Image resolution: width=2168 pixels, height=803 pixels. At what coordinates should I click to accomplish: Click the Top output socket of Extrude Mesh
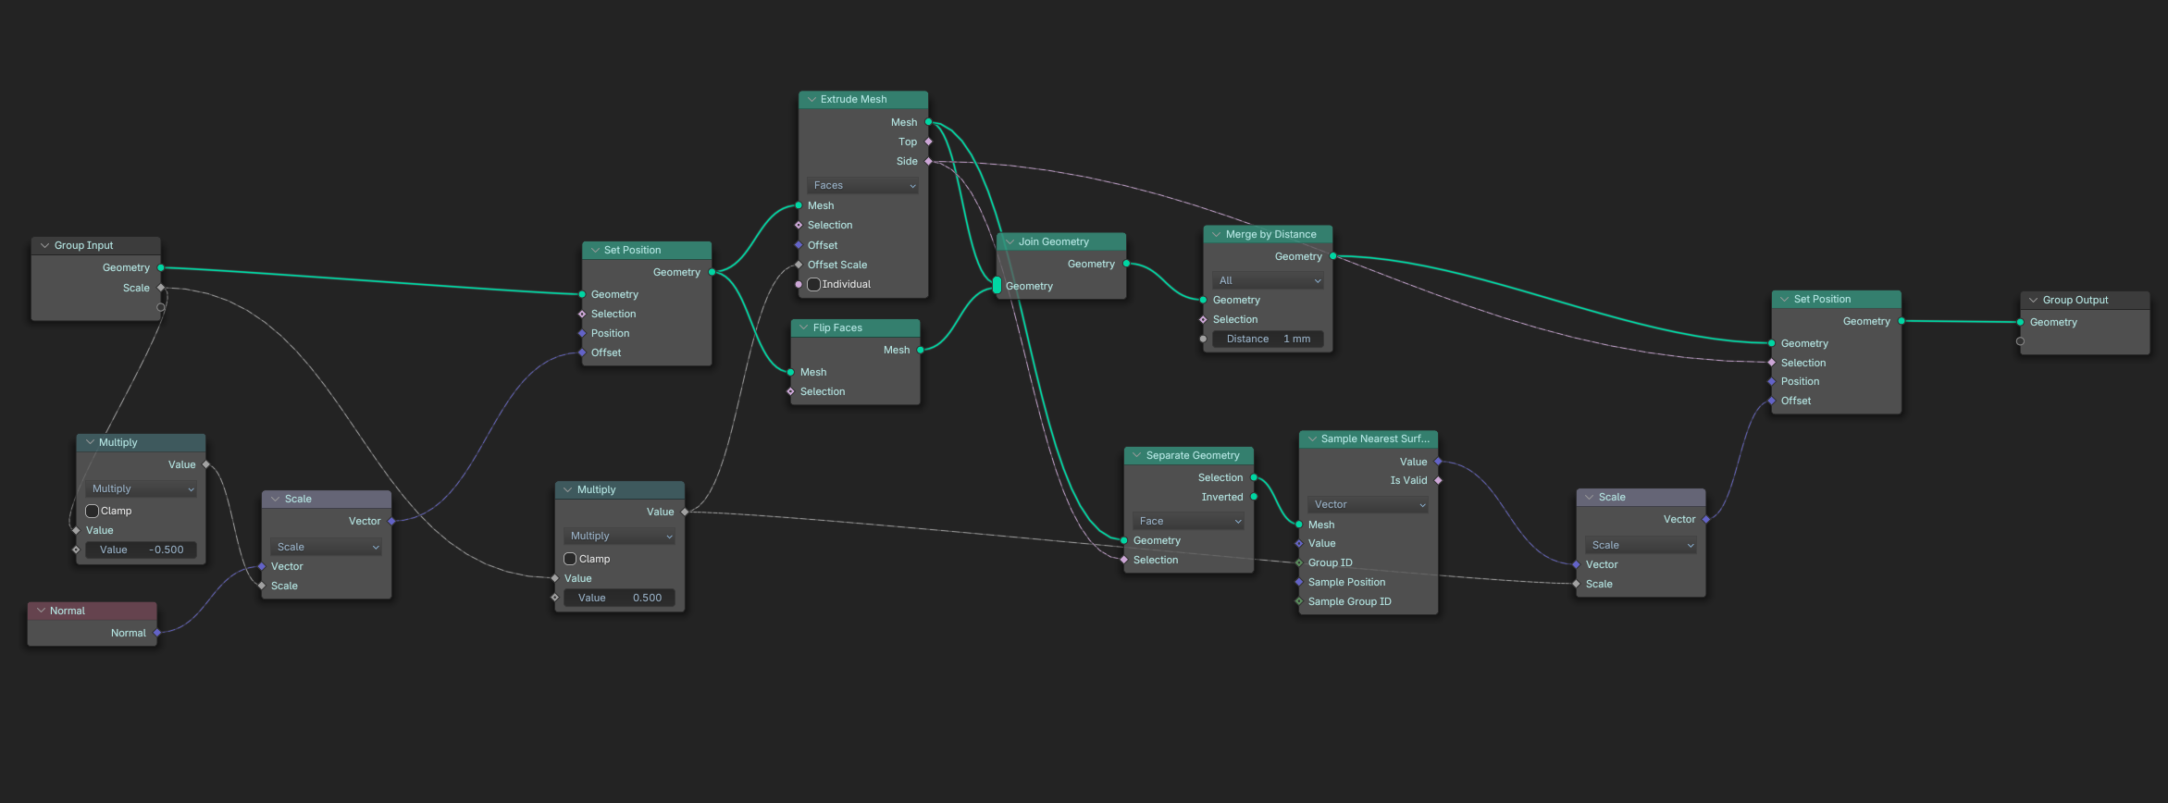point(929,142)
